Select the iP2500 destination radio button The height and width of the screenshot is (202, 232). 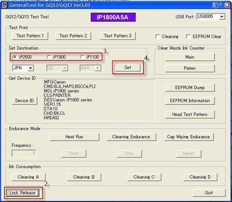(x=15, y=57)
